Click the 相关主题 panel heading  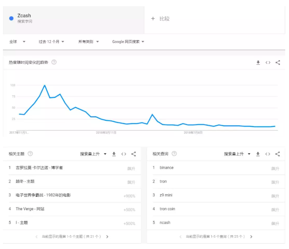[x=17, y=154]
